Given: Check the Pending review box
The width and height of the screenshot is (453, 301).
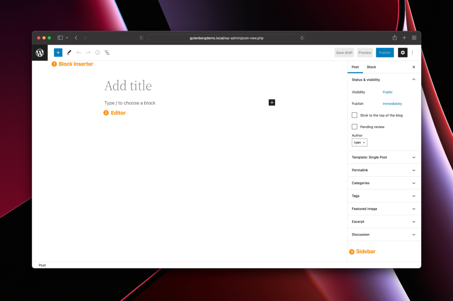Looking at the screenshot, I should 354,127.
